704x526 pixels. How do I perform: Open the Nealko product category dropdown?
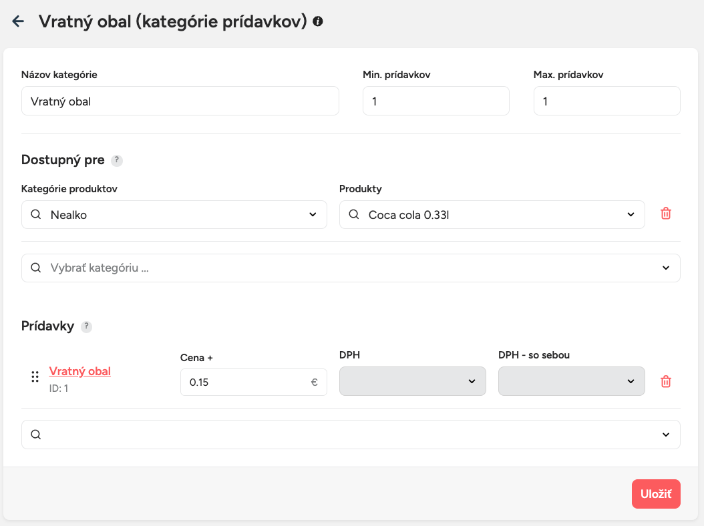(313, 214)
